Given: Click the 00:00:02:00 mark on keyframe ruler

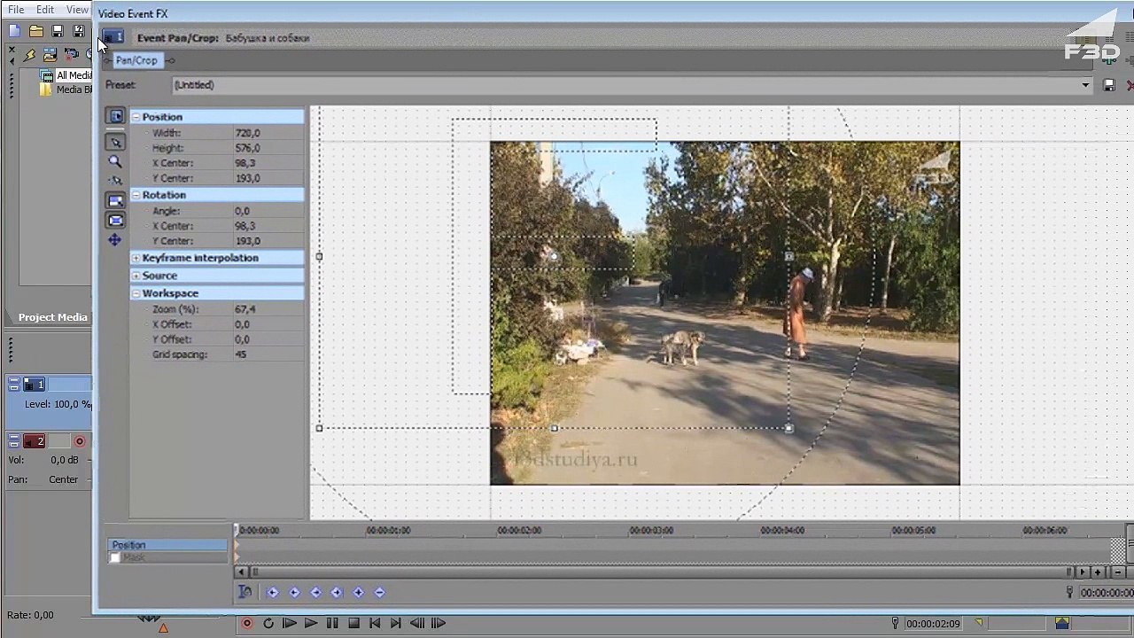Looking at the screenshot, I should tap(519, 530).
